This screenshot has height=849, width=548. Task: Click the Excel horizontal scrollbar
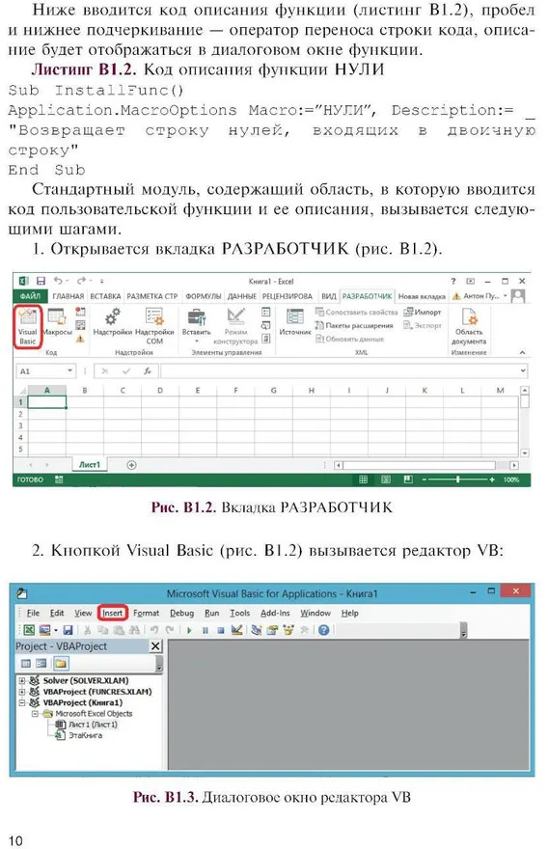tap(419, 465)
